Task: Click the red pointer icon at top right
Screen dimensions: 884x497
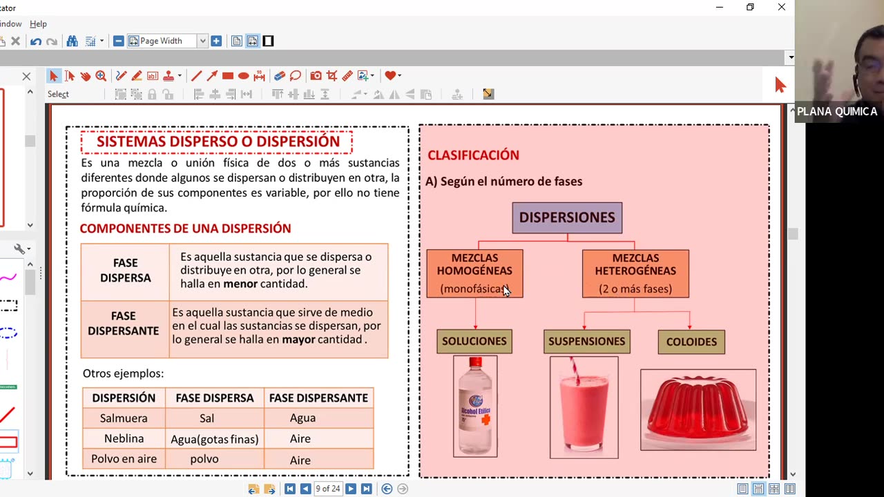Action: [780, 84]
